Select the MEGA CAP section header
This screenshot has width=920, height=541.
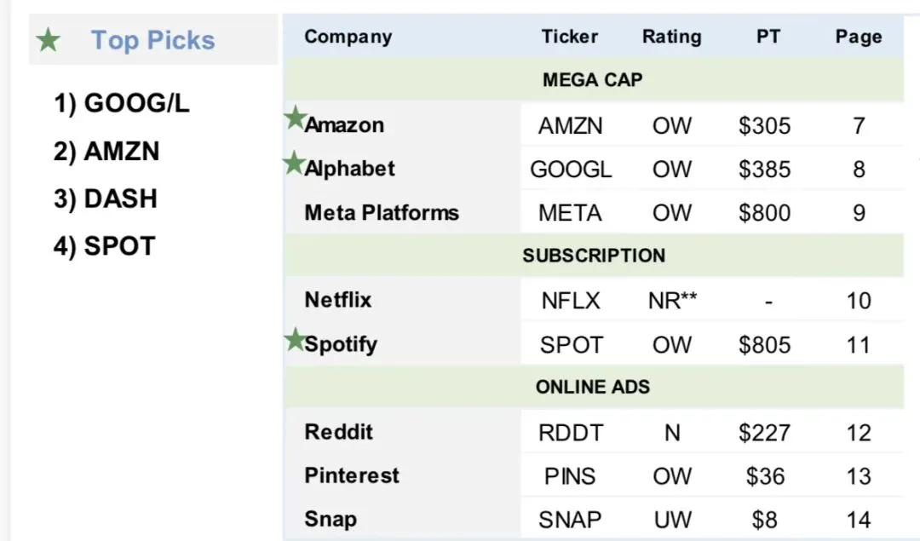[593, 81]
